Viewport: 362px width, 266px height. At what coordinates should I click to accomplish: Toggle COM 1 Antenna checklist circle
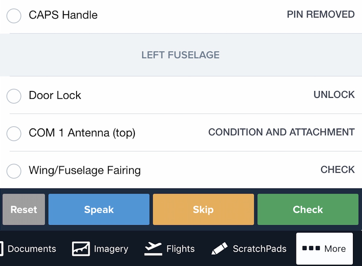tap(14, 134)
